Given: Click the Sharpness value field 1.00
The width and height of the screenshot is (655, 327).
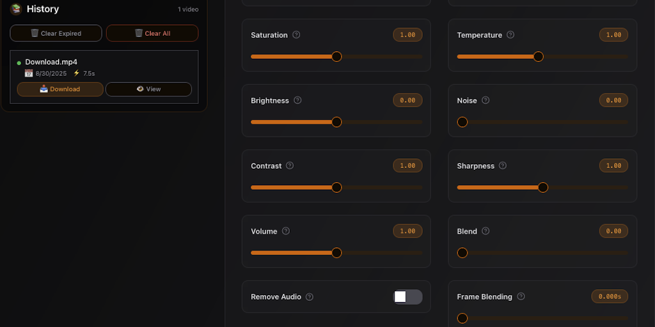Looking at the screenshot, I should [x=613, y=165].
